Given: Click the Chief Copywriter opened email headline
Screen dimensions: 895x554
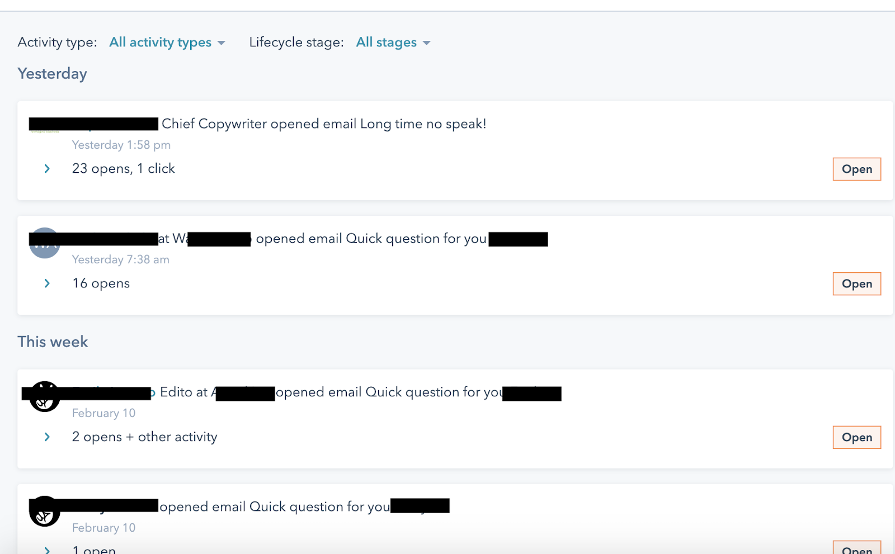Looking at the screenshot, I should point(323,124).
